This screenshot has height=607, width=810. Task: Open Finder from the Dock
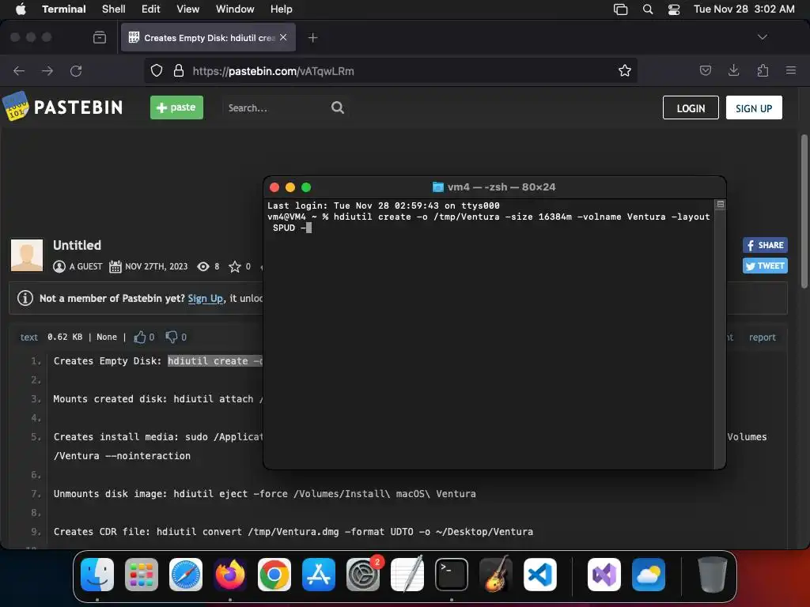[97, 575]
